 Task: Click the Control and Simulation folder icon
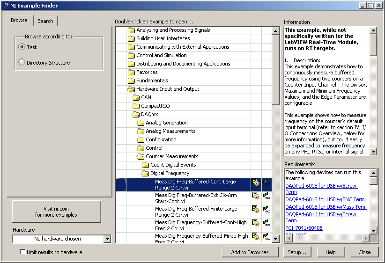click(131, 55)
